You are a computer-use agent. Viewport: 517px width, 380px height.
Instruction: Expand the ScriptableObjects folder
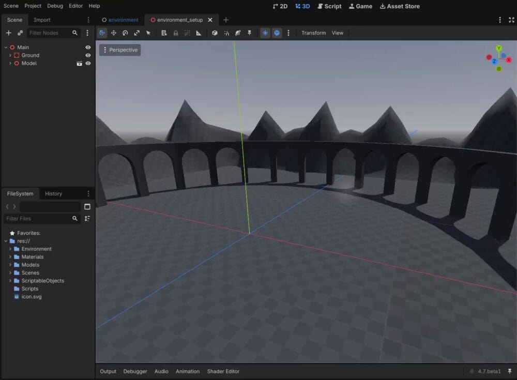(10, 281)
